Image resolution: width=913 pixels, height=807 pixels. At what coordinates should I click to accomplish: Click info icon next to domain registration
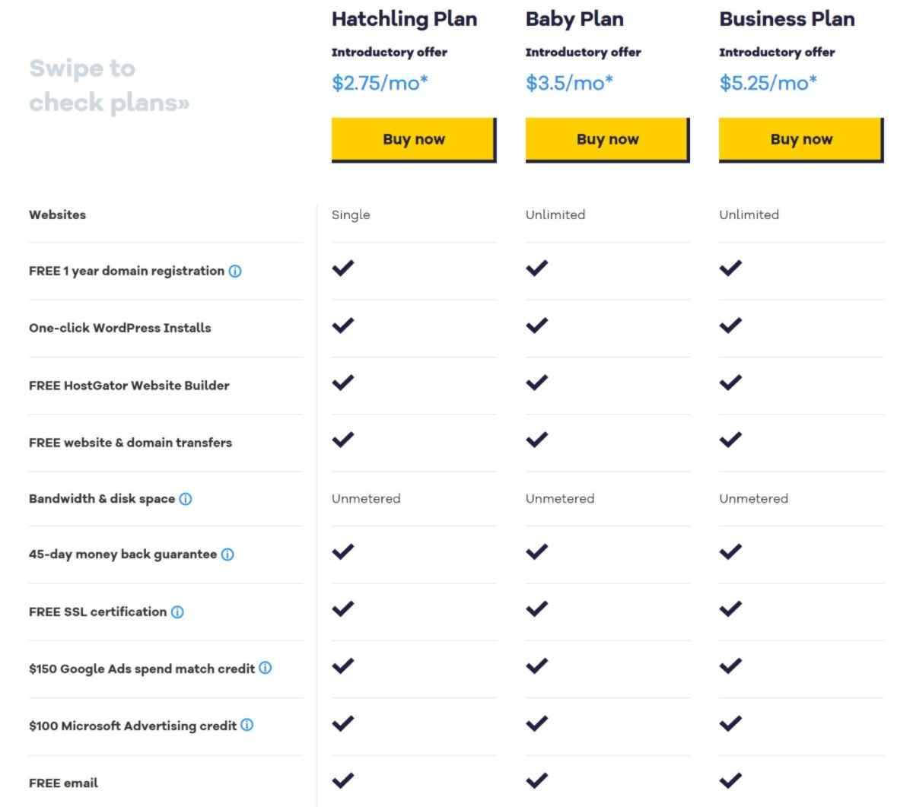[x=235, y=272]
